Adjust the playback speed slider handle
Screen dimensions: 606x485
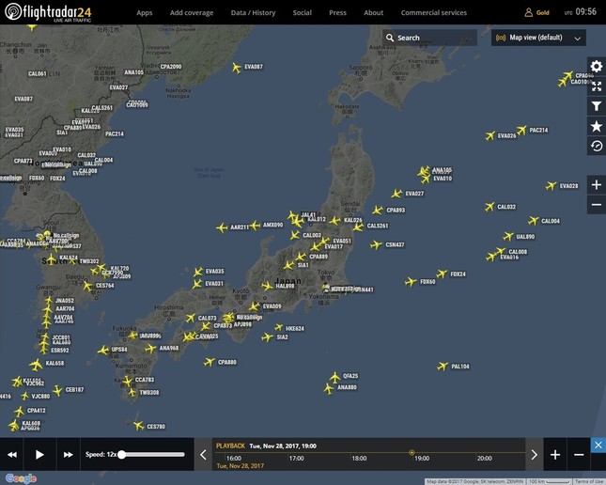tap(121, 455)
